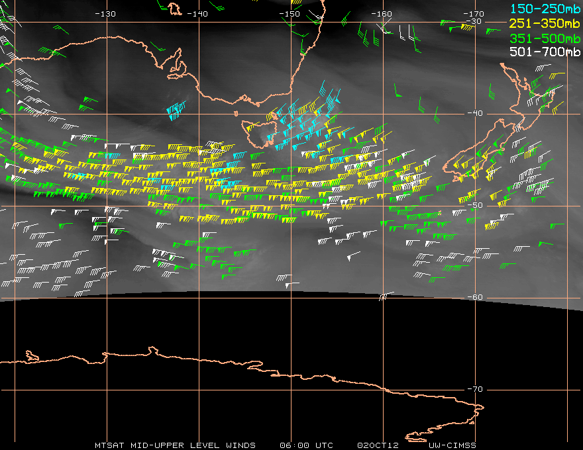Click the -40 latitude label

[475, 113]
